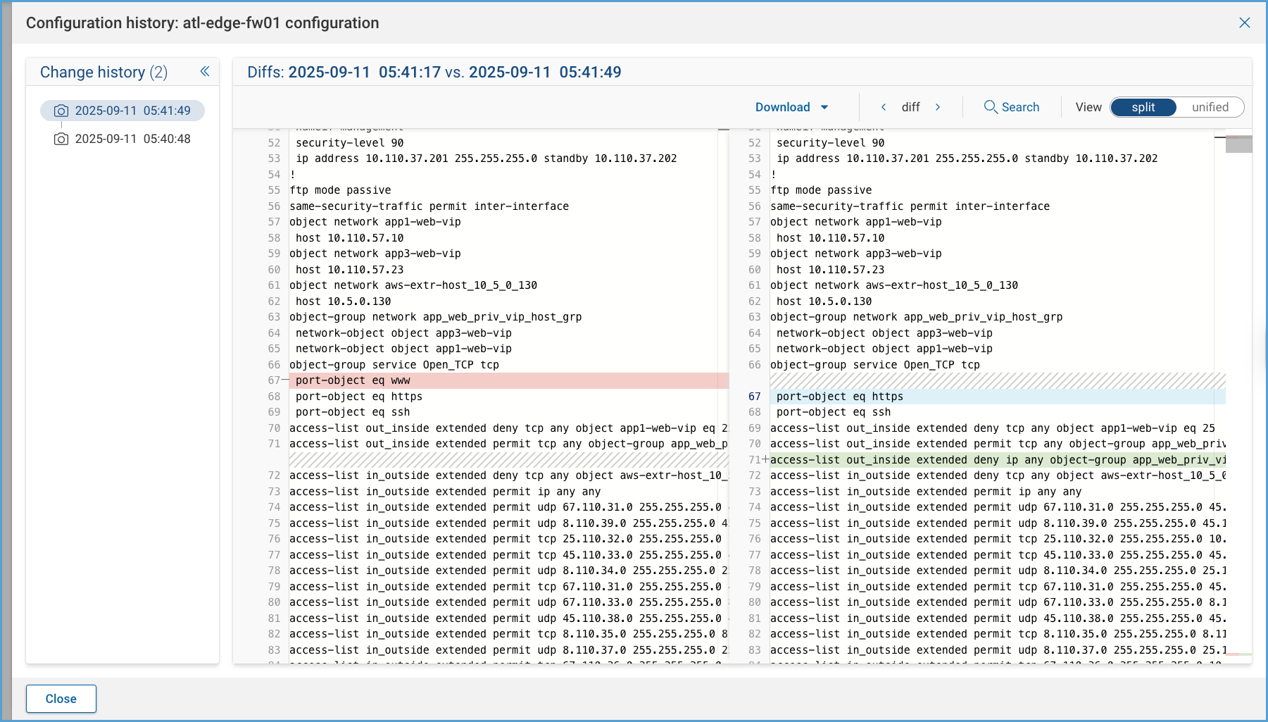The height and width of the screenshot is (722, 1268).
Task: Click the Search magnifier icon
Action: pos(990,107)
